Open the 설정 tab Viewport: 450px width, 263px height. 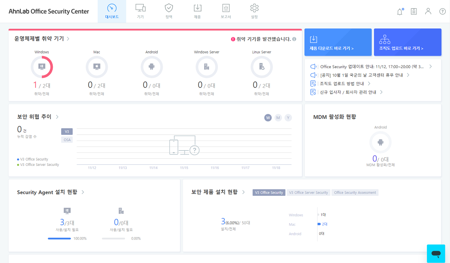pos(254,11)
